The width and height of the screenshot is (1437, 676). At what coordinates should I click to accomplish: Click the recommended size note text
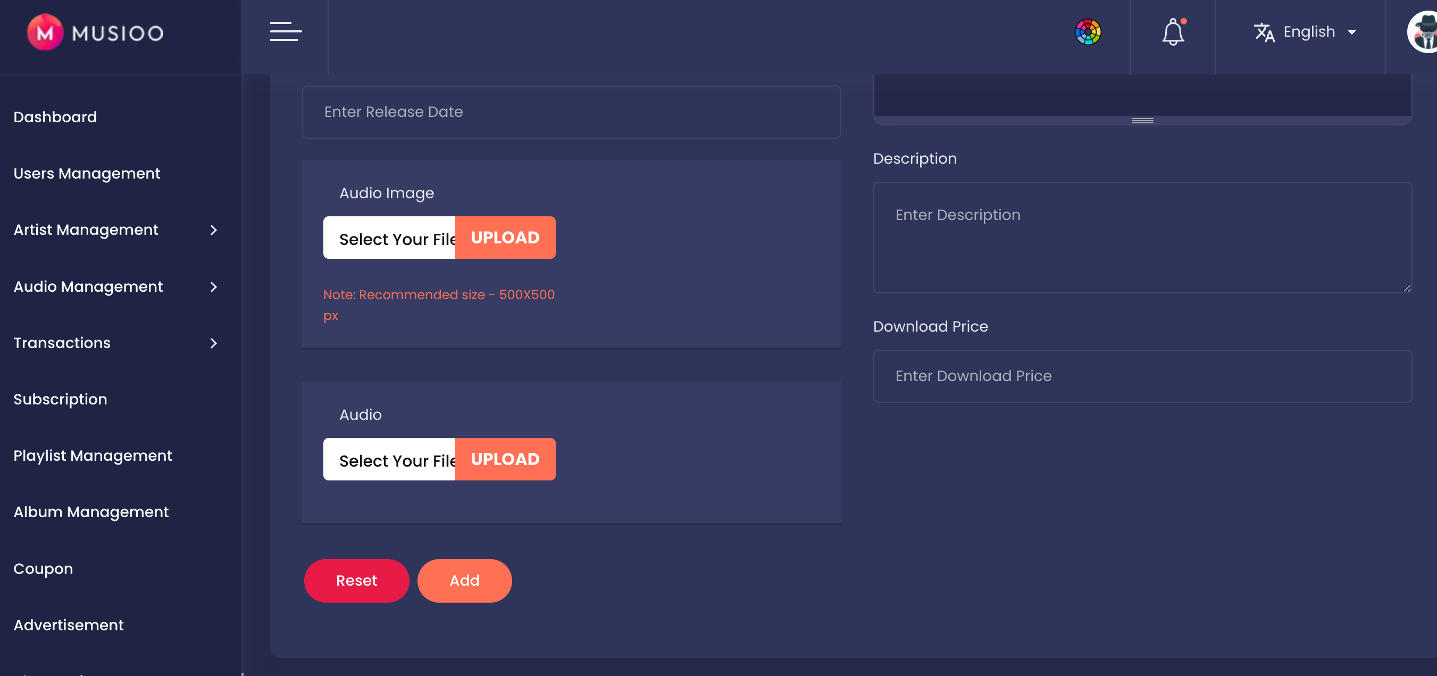(439, 305)
